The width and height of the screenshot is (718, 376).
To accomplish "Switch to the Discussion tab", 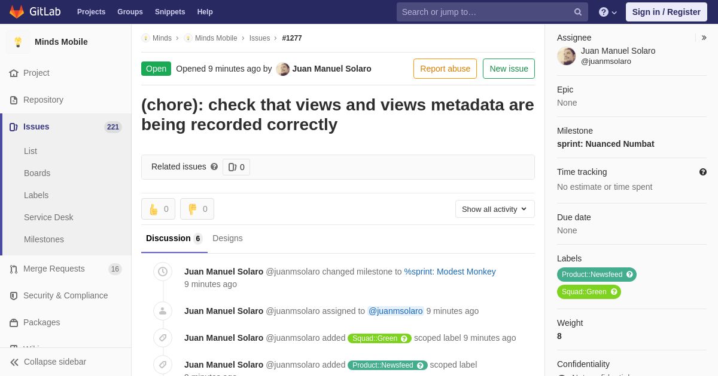I will pos(174,238).
